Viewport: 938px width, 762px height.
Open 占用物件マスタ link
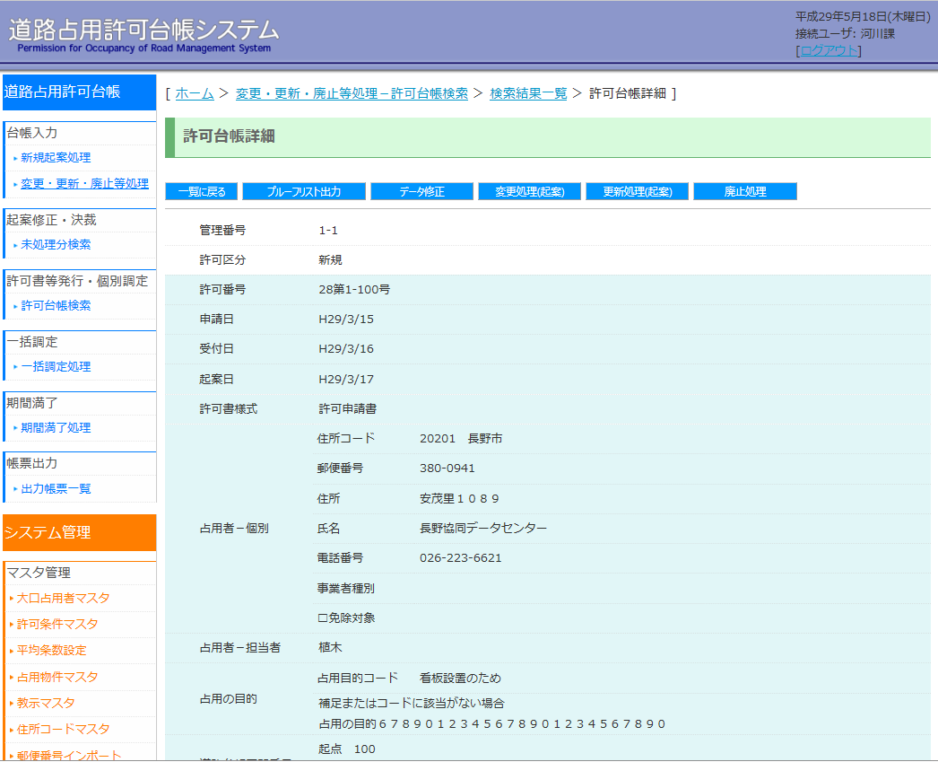pos(57,677)
